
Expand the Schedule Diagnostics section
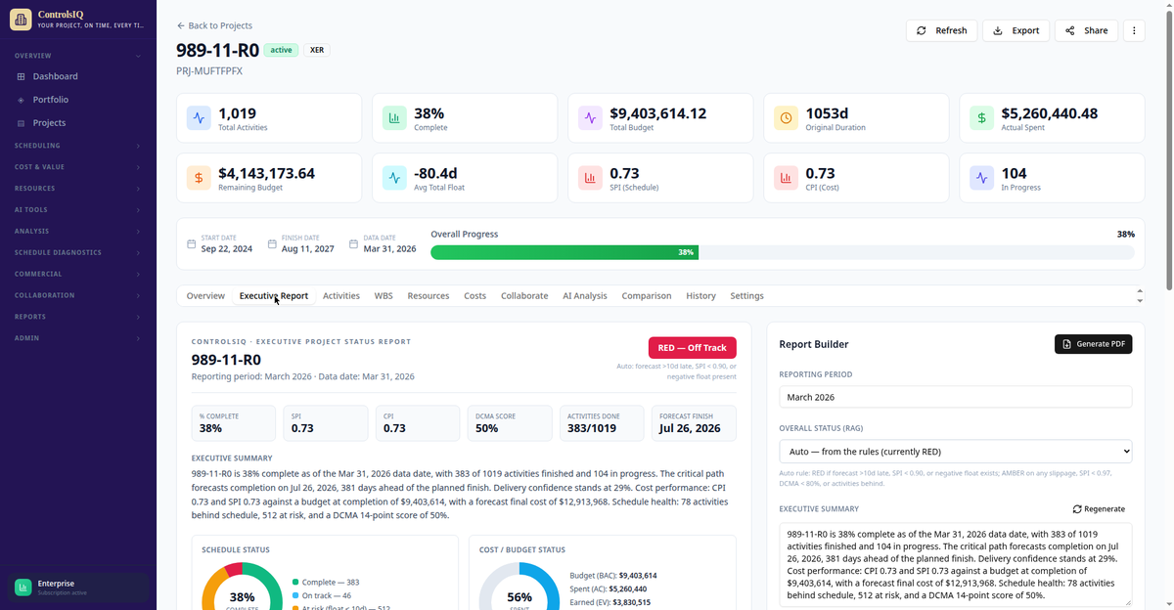click(78, 252)
